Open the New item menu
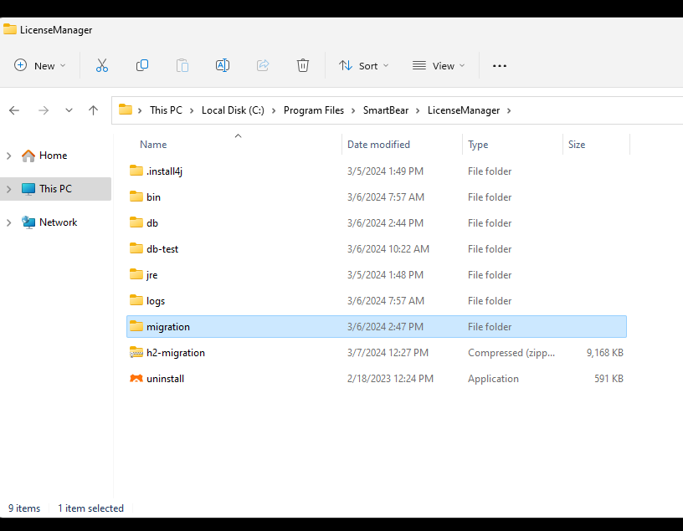683x531 pixels. [39, 65]
